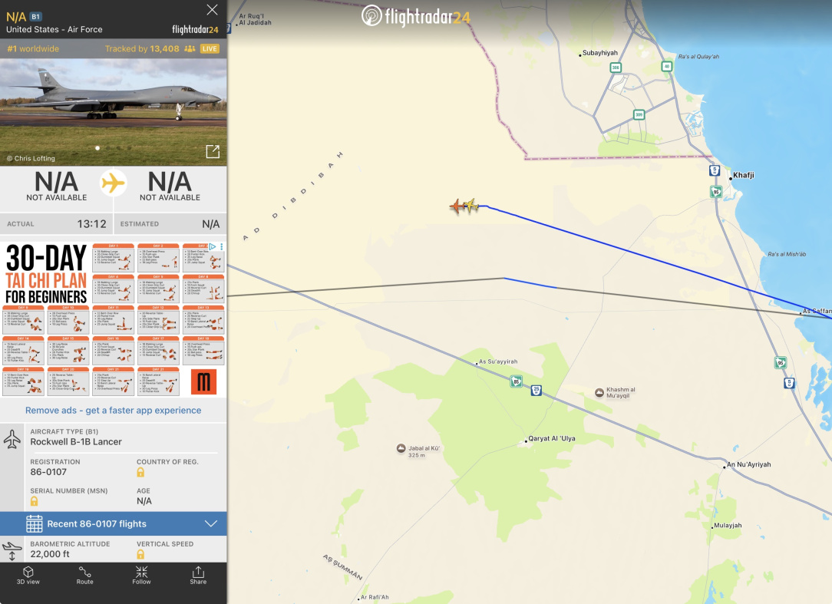832x604 pixels.
Task: Unlock the Country of Reg. lock icon
Action: pos(140,472)
